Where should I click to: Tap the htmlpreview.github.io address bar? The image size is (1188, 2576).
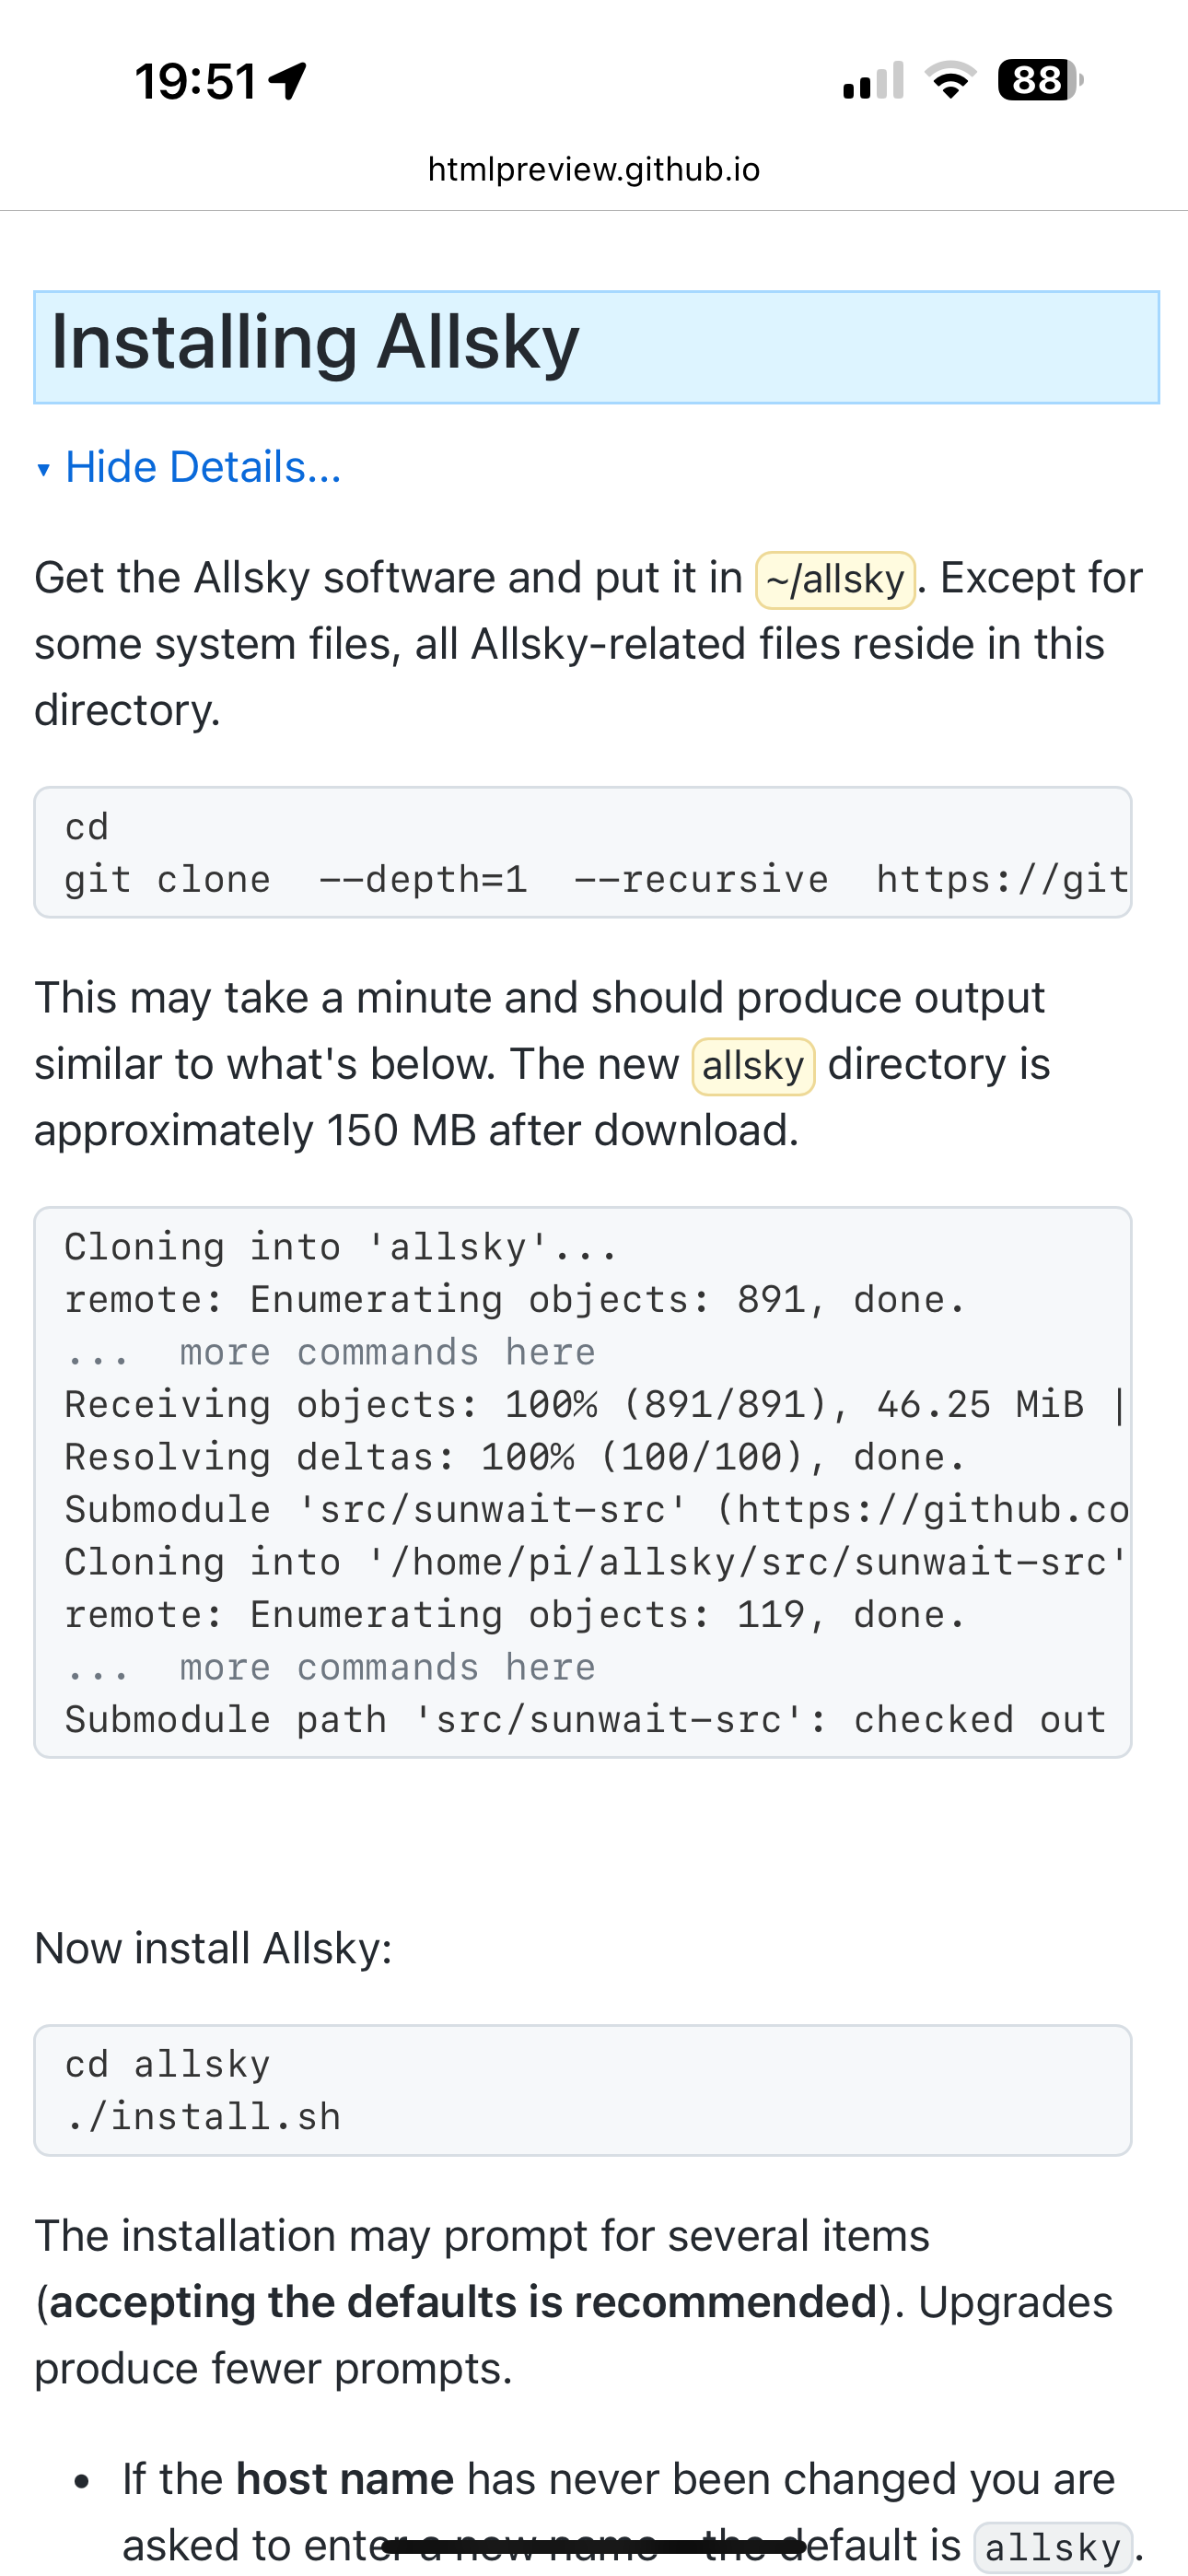coord(594,170)
